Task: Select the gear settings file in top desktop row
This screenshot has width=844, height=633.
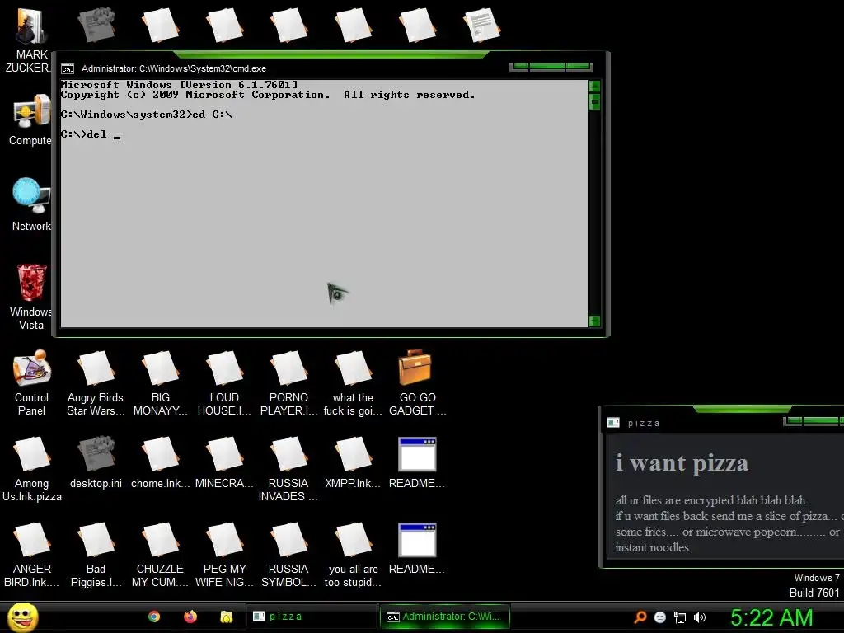Action: point(96,24)
